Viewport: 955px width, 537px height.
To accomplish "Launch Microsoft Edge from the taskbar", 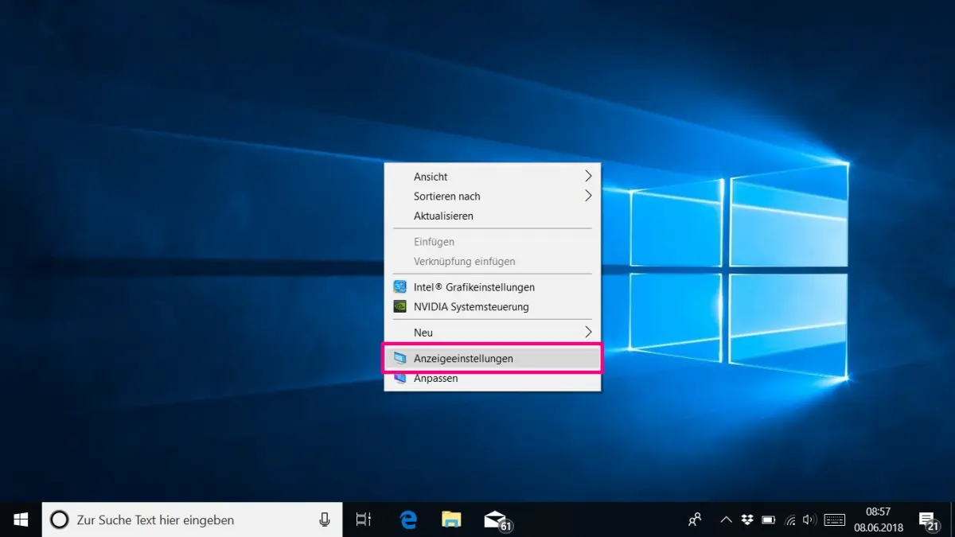I will tap(408, 519).
